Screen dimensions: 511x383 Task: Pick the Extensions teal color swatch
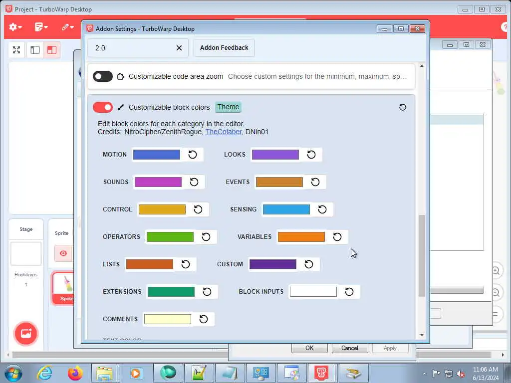(171, 291)
